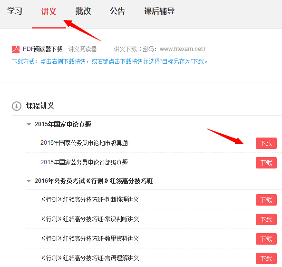Image resolution: width=282 pixels, height=267 pixels.
Task: Download 2015年国家公务员申论地市级真题
Action: [266, 143]
